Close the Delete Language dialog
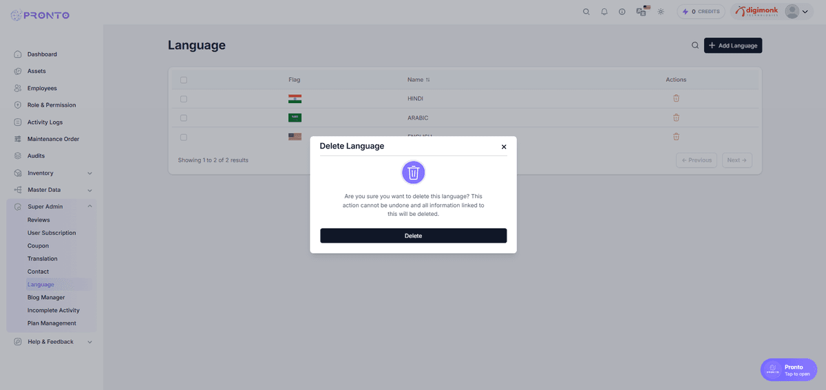826x390 pixels. 504,147
